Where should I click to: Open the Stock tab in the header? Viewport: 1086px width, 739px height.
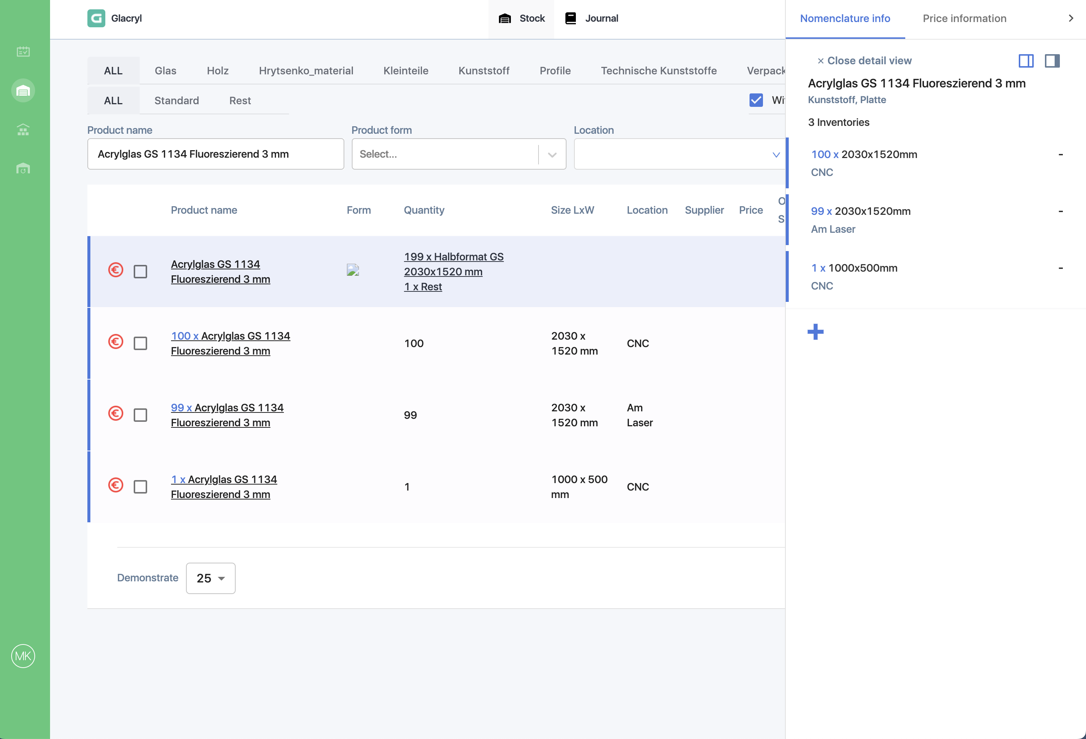521,19
